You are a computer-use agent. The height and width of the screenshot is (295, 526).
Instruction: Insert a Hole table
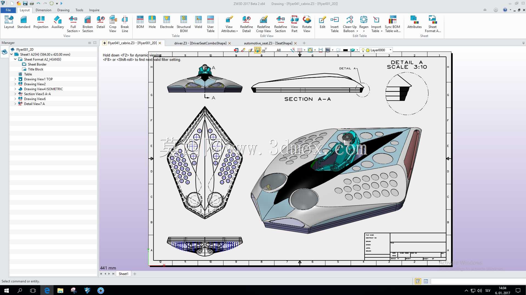pos(152,22)
